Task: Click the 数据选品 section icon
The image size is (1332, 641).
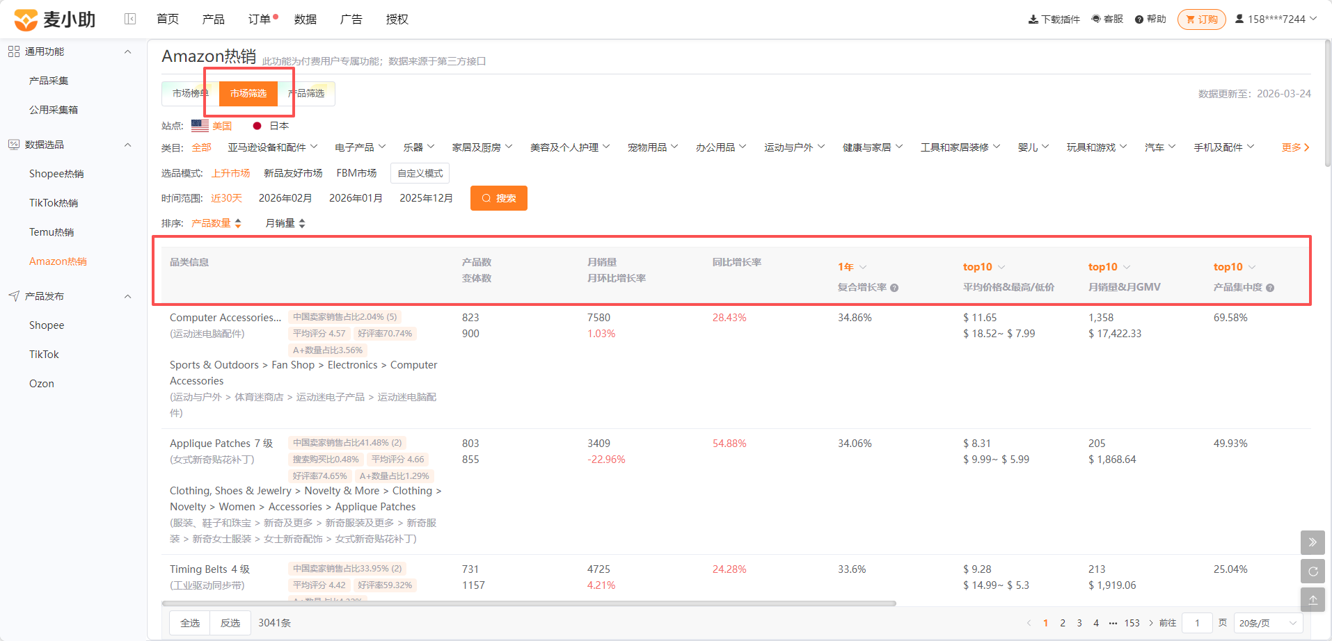Action: [14, 145]
